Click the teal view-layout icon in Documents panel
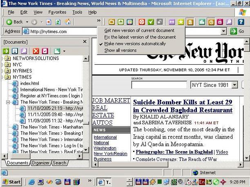Image resolution: width=250 pixels, height=187 pixels. (57, 51)
